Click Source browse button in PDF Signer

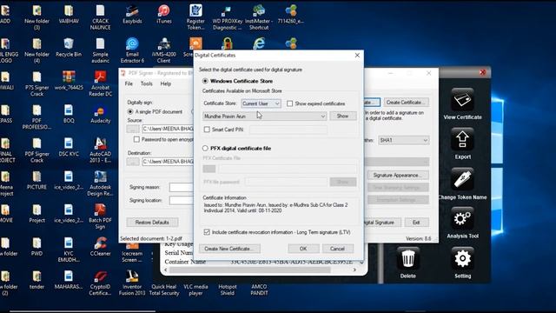[133, 129]
